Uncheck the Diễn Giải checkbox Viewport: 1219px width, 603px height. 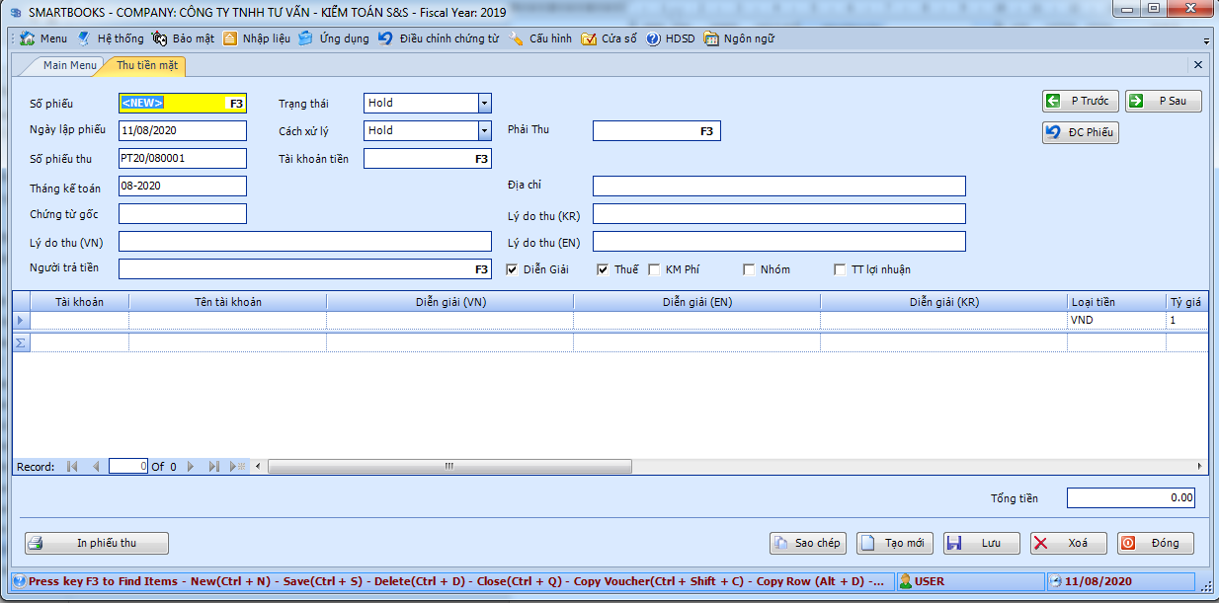(512, 269)
